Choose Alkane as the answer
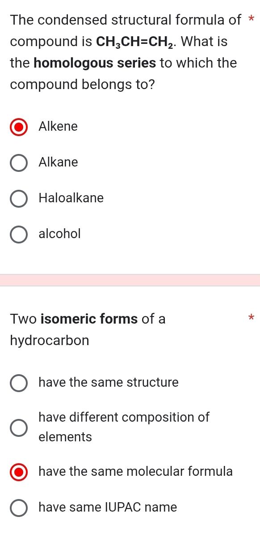This screenshot has width=260, height=538. click(x=18, y=162)
